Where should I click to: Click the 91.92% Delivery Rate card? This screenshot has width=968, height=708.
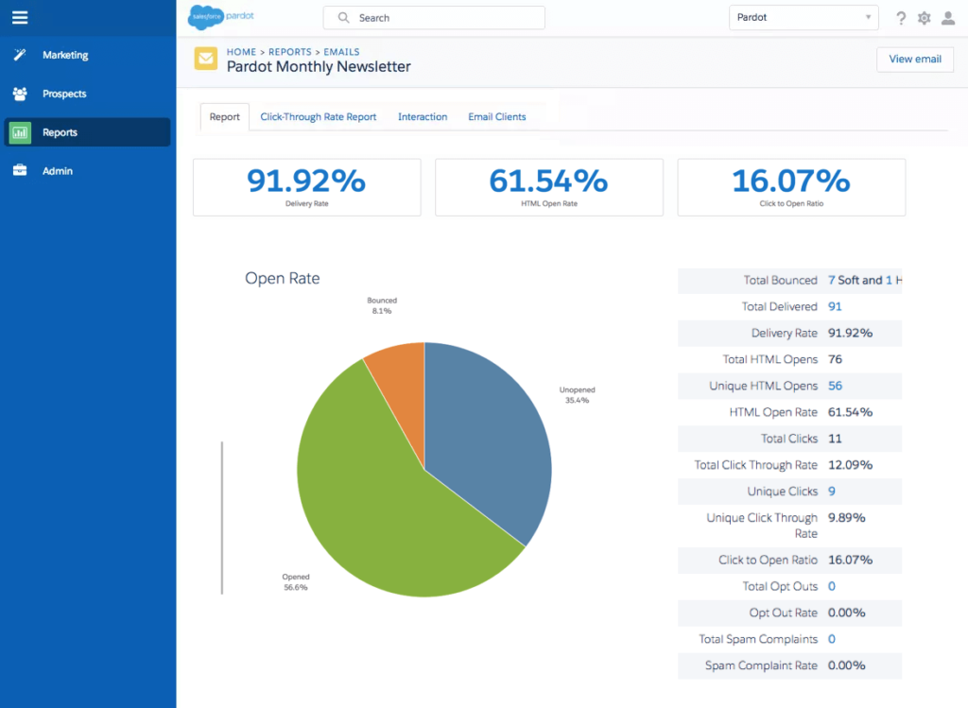pyautogui.click(x=307, y=187)
